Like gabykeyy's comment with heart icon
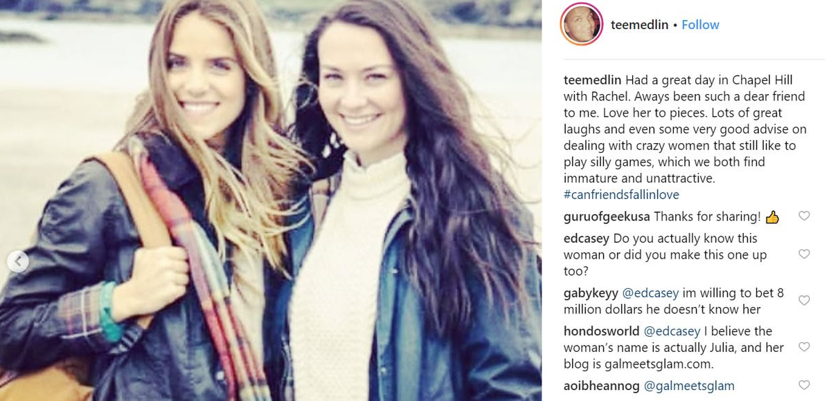The image size is (831, 401). (804, 301)
